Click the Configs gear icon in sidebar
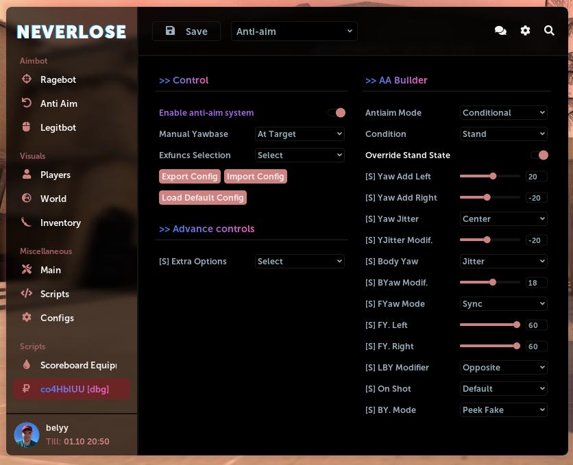573x465 pixels. click(x=27, y=317)
